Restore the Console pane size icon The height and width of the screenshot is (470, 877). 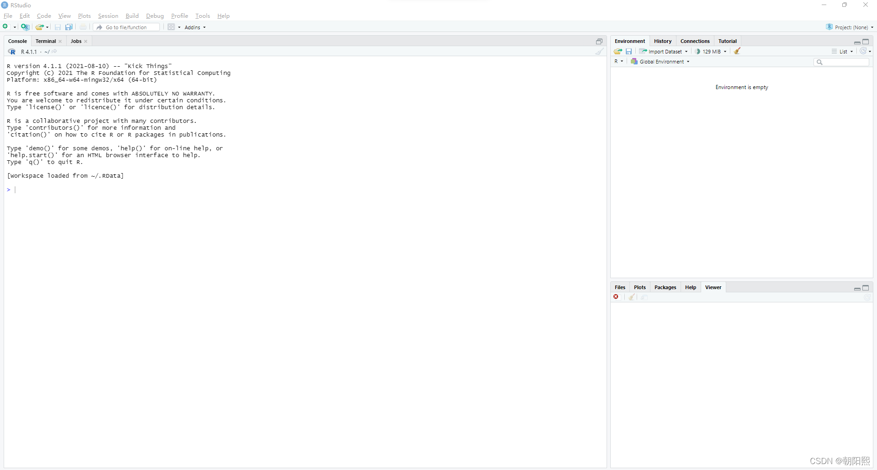[x=599, y=42]
